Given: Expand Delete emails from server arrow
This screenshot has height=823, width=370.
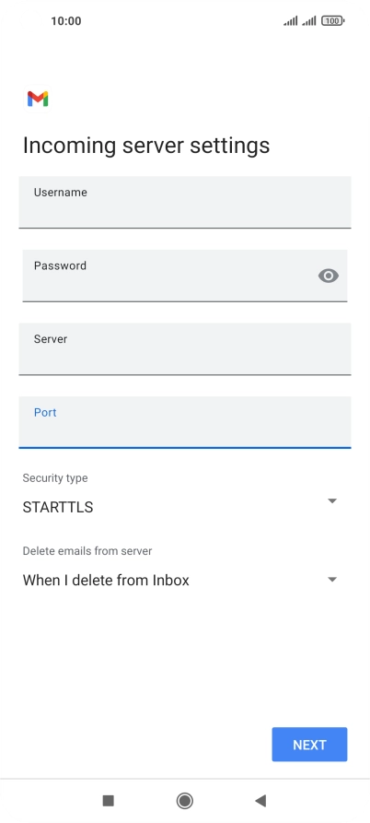Looking at the screenshot, I should (331, 580).
